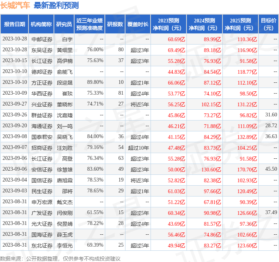Click researcher 高伊楠

tap(65, 61)
